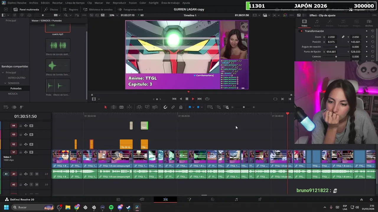Choose the dynamic trim mode icon
378x212 pixels.
pos(129,107)
